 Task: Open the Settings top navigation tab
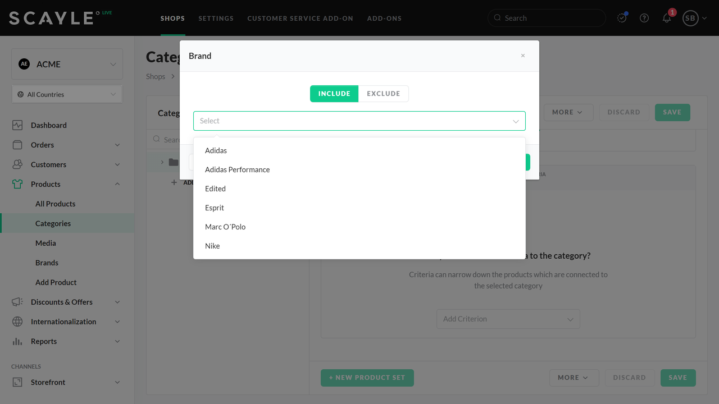pos(216,18)
